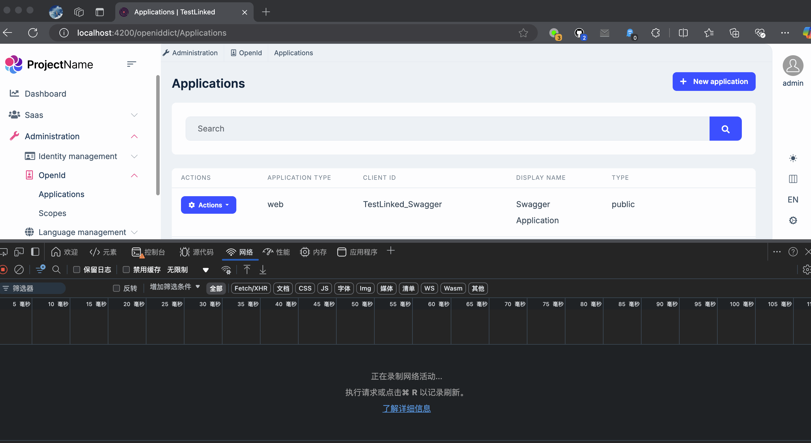Click the blue search magnifier button
This screenshot has width=811, height=443.
725,129
